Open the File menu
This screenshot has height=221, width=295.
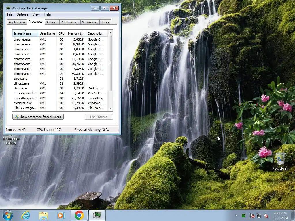10,14
